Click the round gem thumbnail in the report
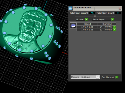Image resolution: width=125 pixels, height=93 pixels. click(73, 26)
